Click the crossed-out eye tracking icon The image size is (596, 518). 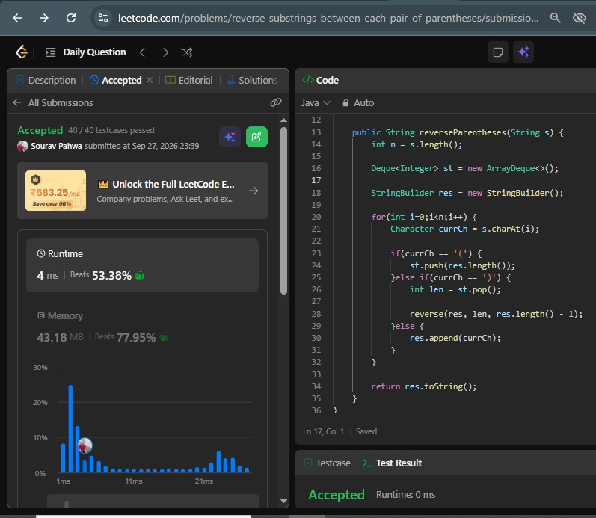pyautogui.click(x=580, y=18)
